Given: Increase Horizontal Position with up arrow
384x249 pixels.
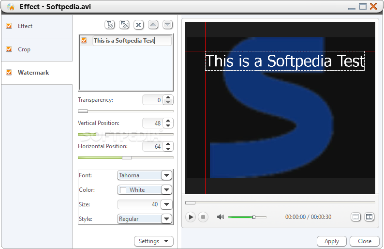Looking at the screenshot, I should click(x=168, y=144).
